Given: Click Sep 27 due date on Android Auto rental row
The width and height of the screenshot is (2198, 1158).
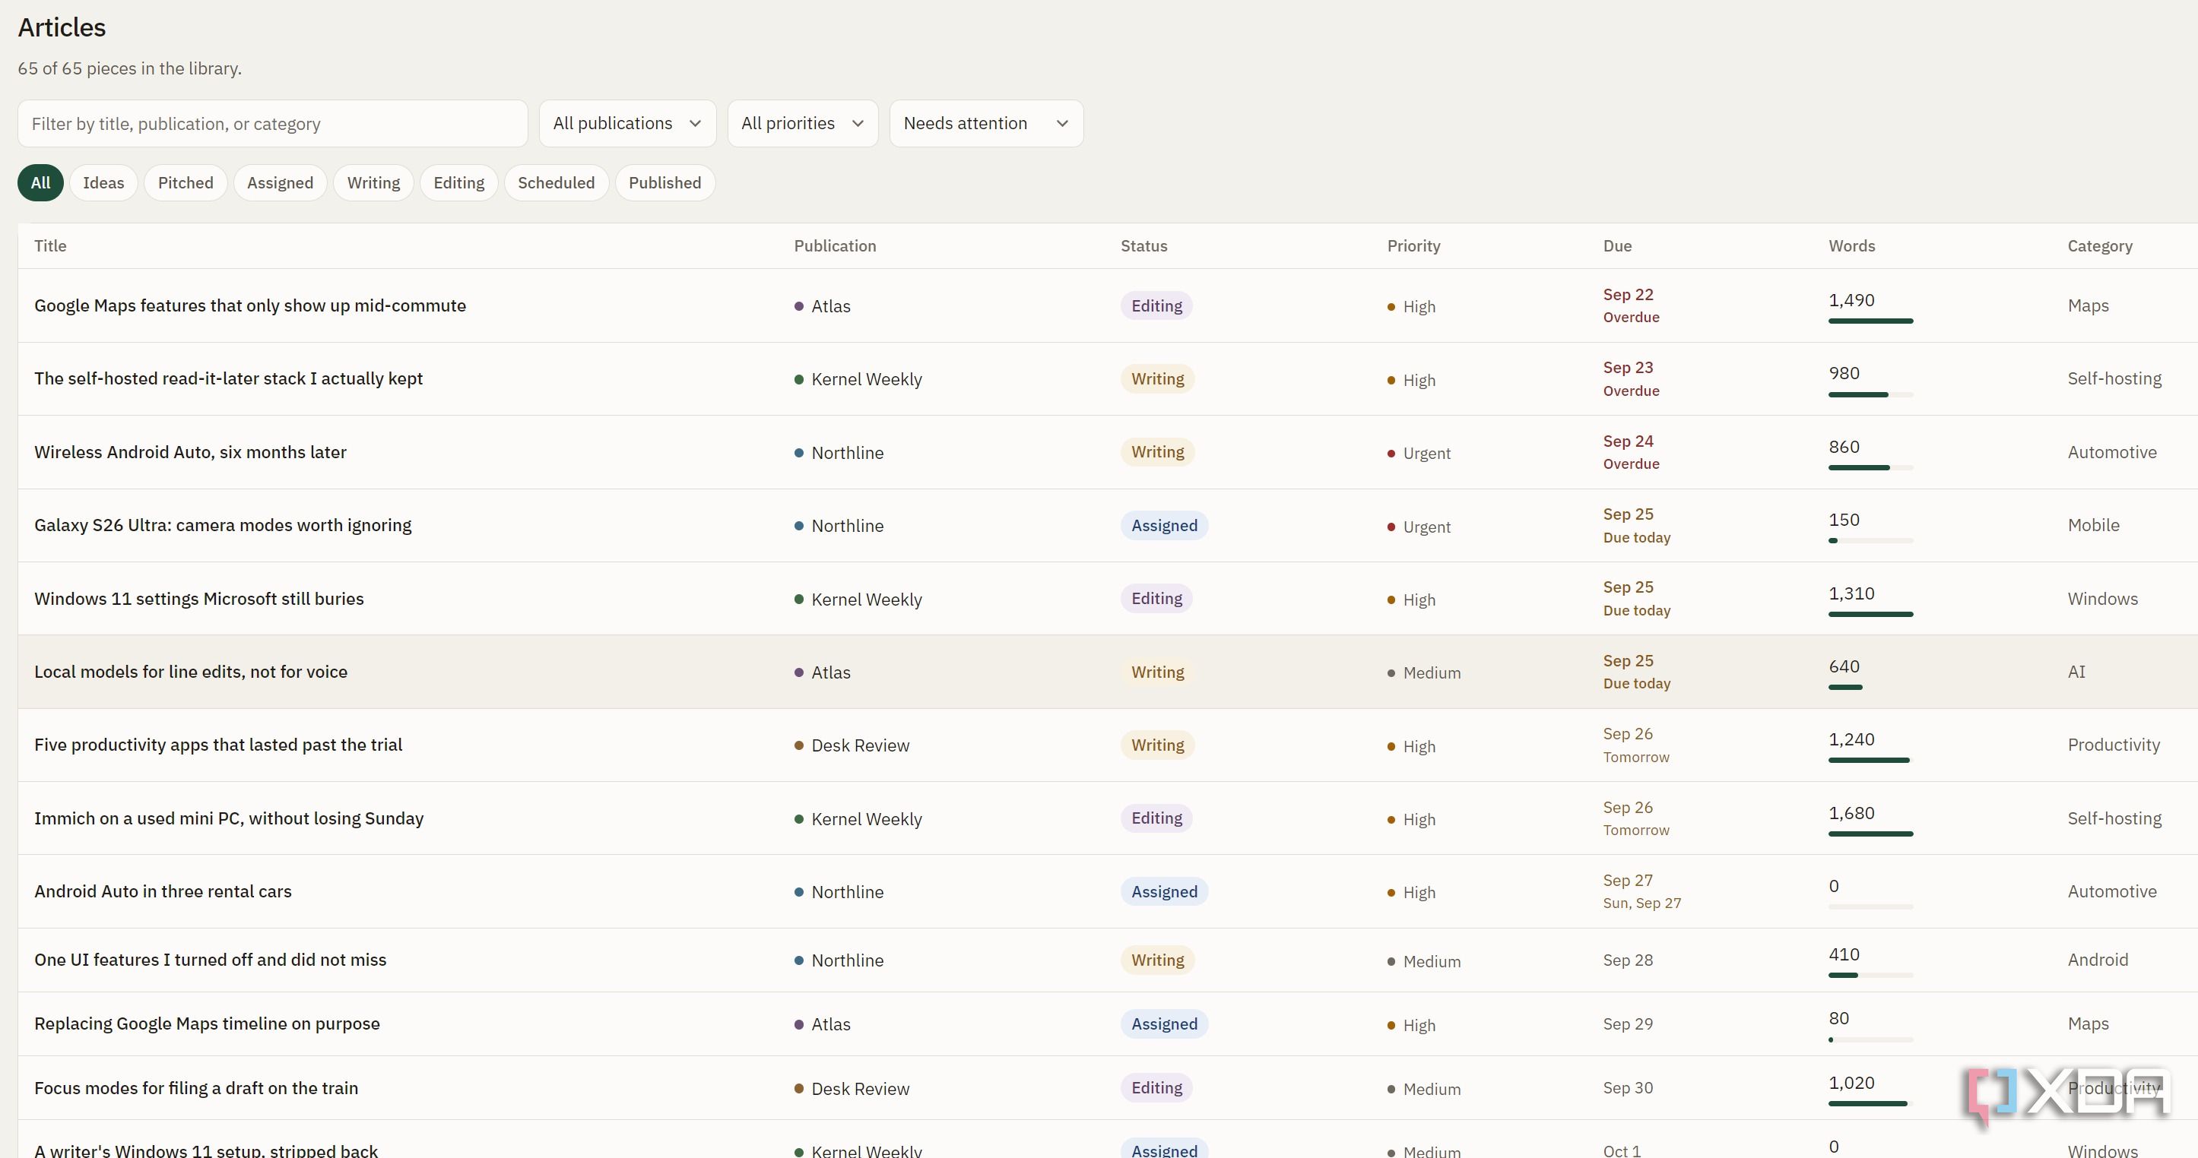Looking at the screenshot, I should (1641, 891).
